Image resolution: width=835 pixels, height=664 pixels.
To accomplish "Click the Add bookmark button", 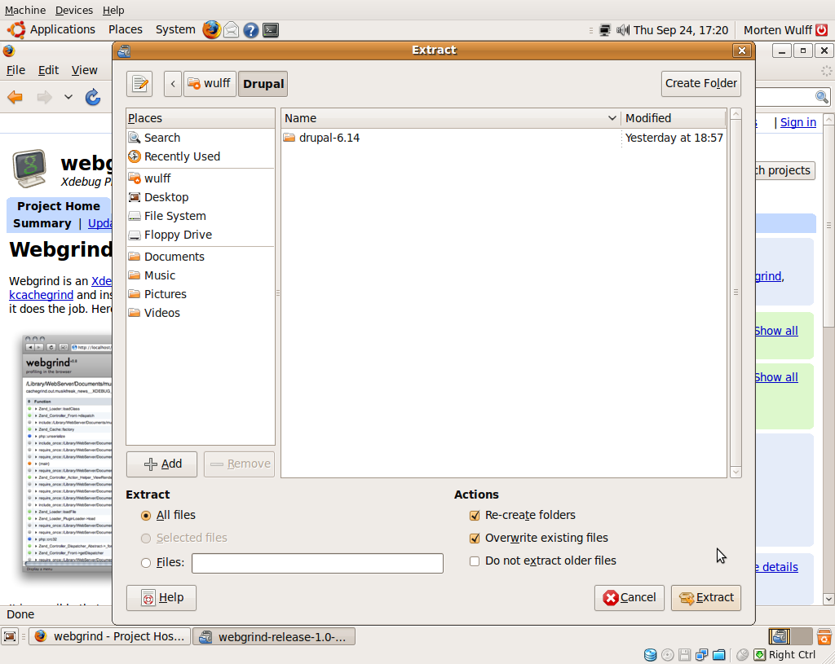I will coord(162,464).
